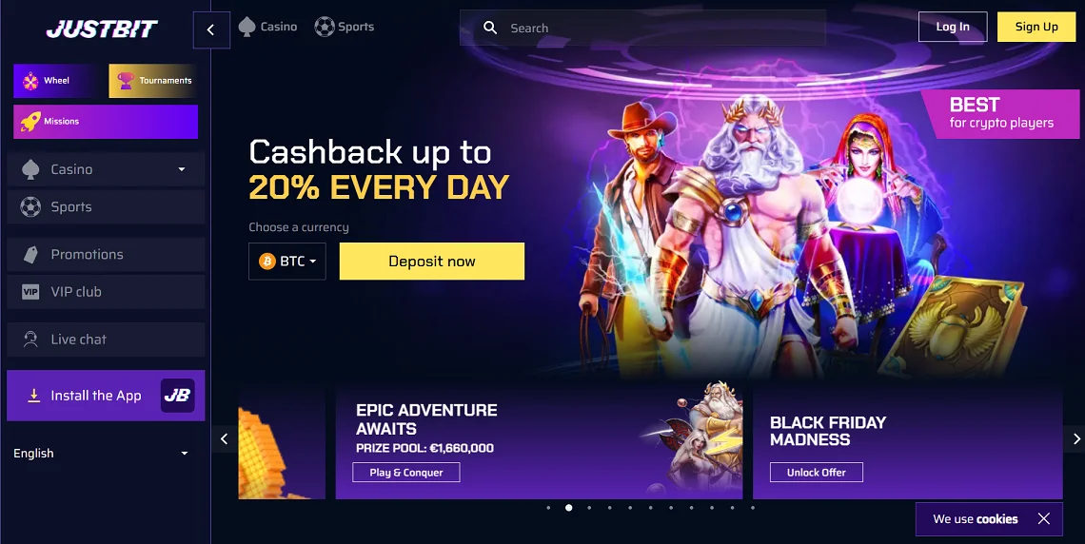Screen dimensions: 1085x544
Task: Click the VIP club sidebar item
Action: pyautogui.click(x=106, y=292)
